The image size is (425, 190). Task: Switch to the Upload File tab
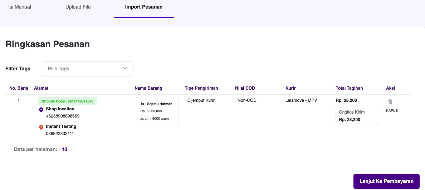[x=78, y=7]
